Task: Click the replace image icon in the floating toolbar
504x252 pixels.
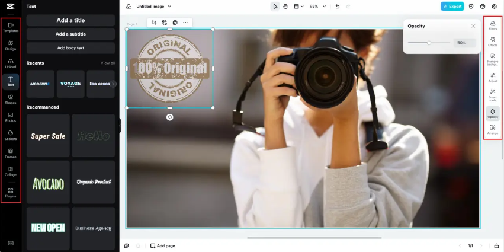Action: click(165, 23)
